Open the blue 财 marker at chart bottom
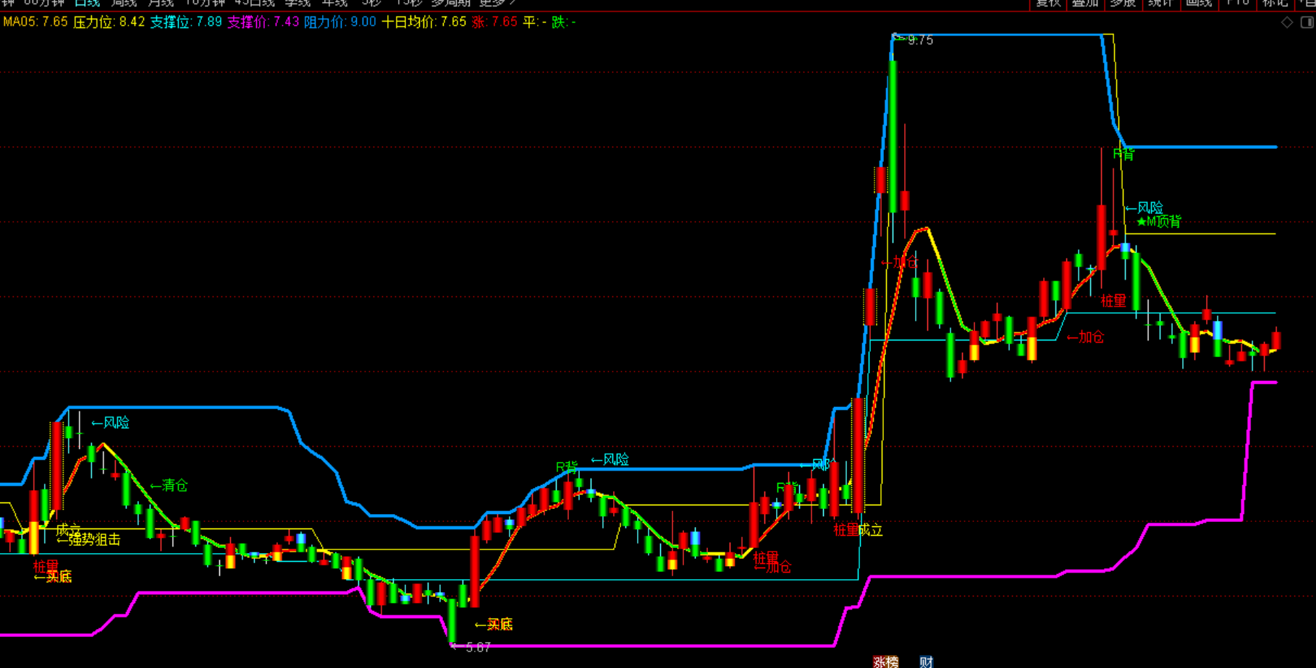This screenshot has height=668, width=1316. [927, 661]
